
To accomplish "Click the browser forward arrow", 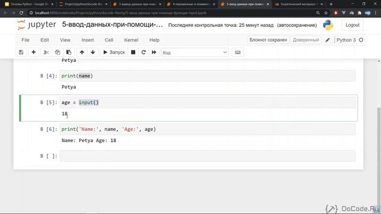I will tap(13, 13).
